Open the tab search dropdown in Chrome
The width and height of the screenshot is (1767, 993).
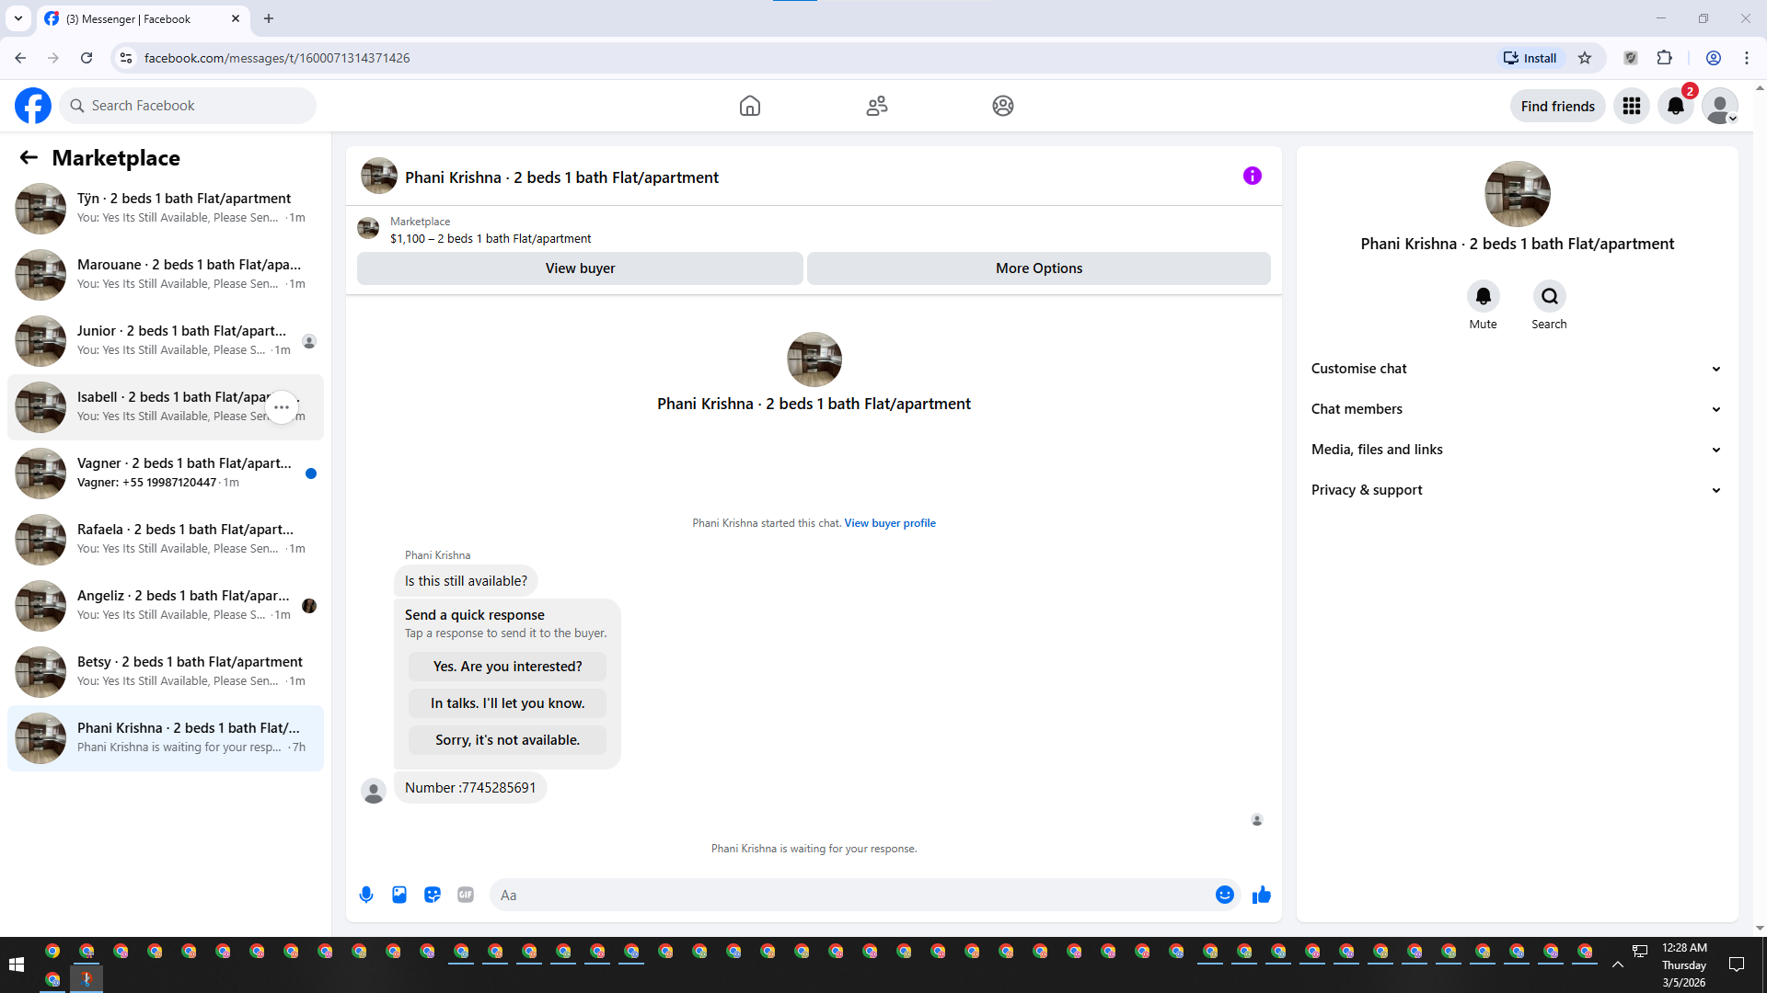click(18, 18)
